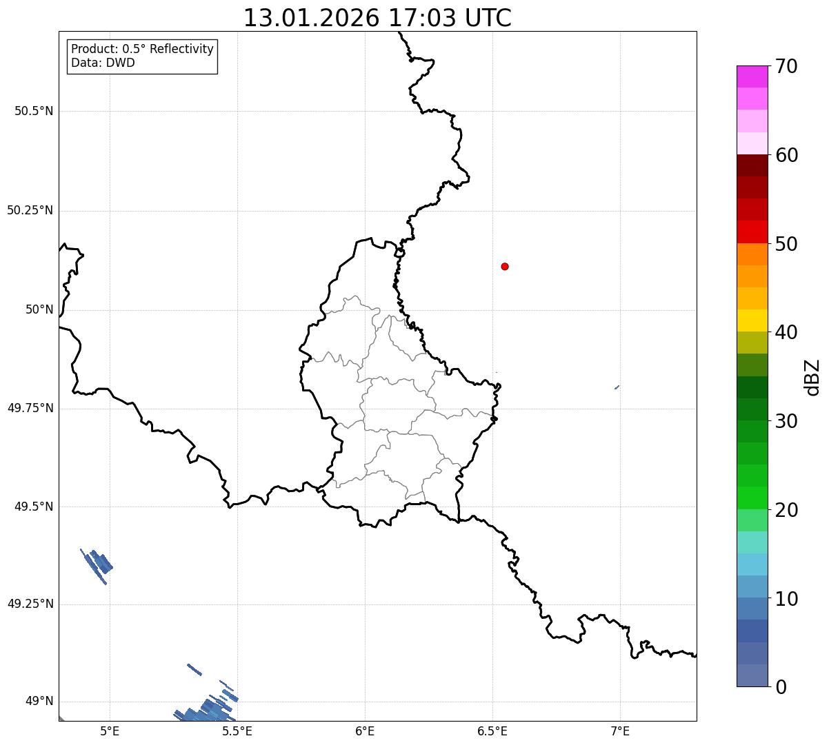
Task: Click the dark maroon swatch just below 60
Action: pyautogui.click(x=752, y=165)
